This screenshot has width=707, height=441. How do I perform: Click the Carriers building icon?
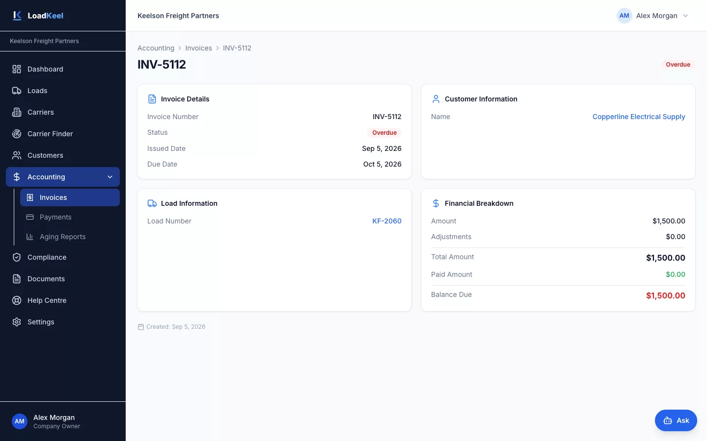[17, 112]
